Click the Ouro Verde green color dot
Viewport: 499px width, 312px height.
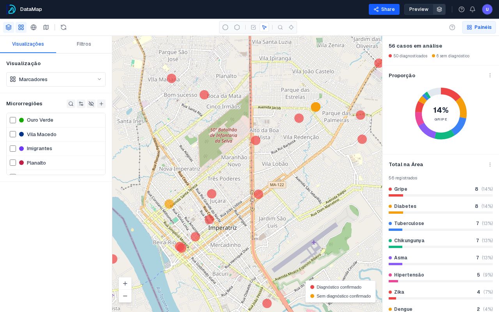pyautogui.click(x=21, y=120)
